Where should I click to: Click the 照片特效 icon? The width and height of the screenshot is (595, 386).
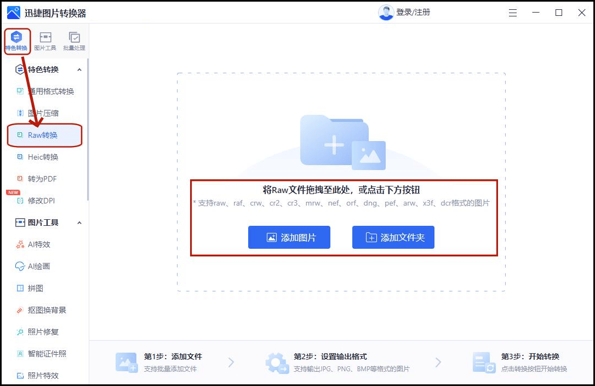20,376
